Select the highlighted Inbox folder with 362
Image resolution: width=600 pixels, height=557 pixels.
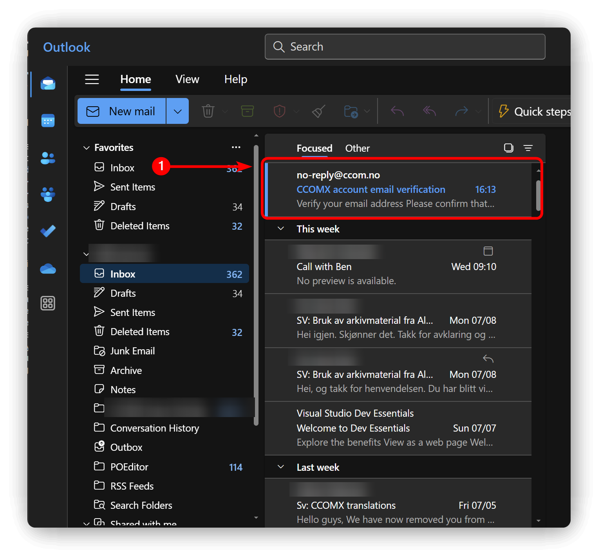pyautogui.click(x=164, y=274)
